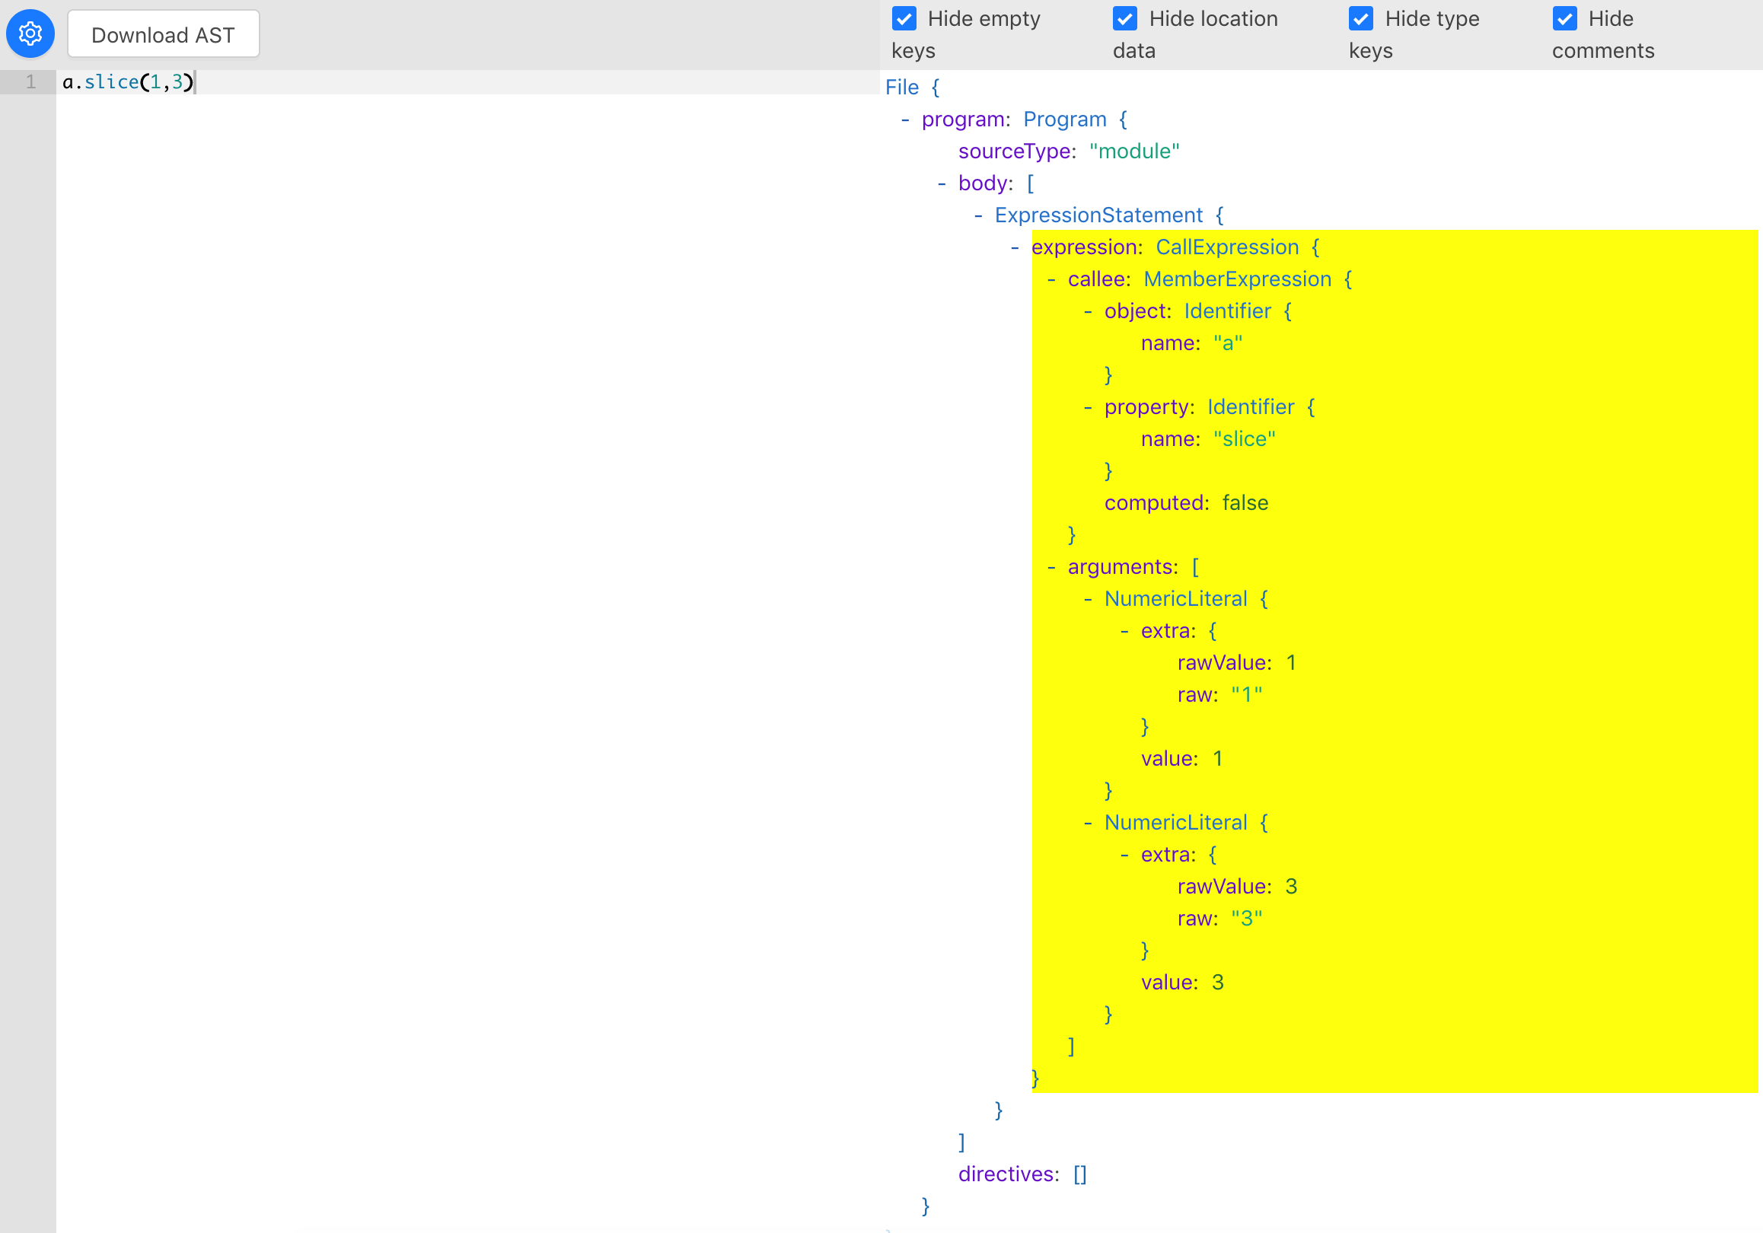Uncheck the Hide empty keys checkbox
This screenshot has width=1763, height=1233.
904,18
